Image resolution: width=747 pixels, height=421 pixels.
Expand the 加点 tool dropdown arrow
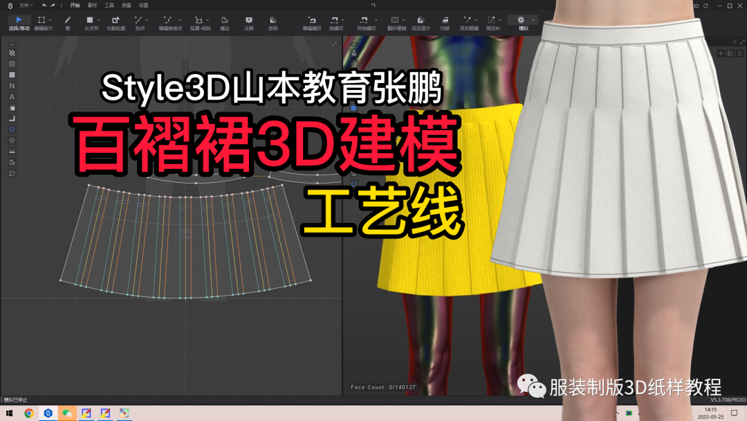pyautogui.click(x=146, y=20)
